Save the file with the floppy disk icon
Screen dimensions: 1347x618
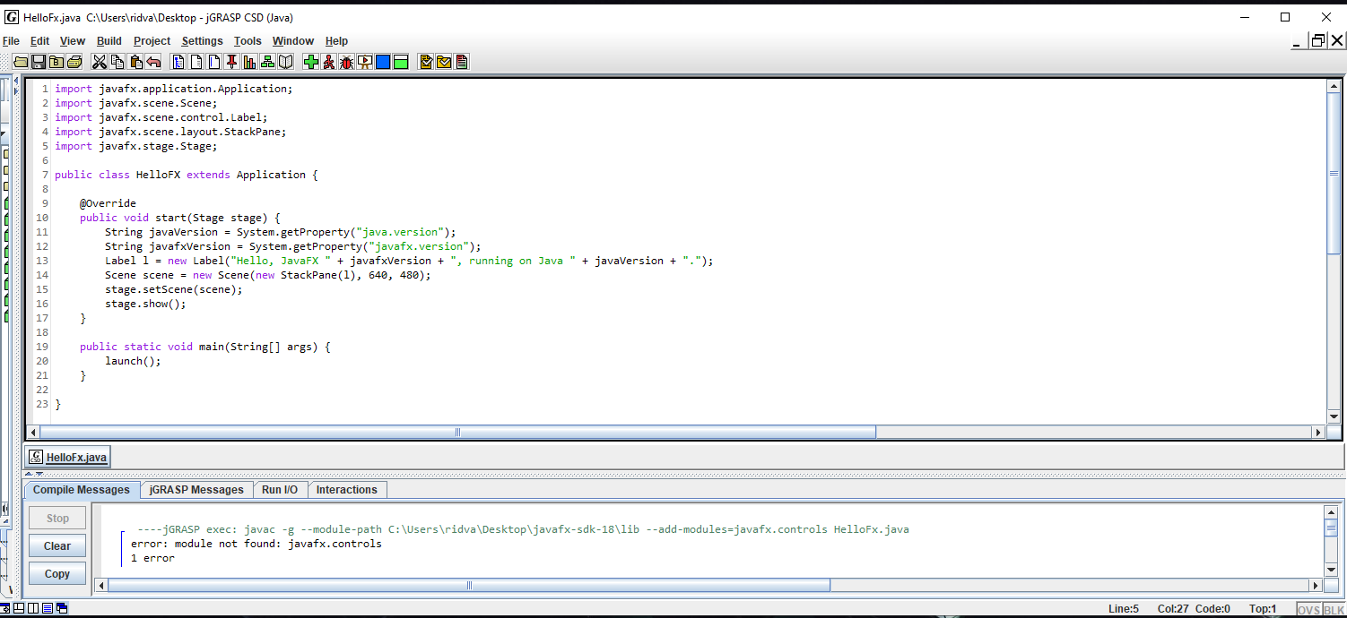(39, 61)
